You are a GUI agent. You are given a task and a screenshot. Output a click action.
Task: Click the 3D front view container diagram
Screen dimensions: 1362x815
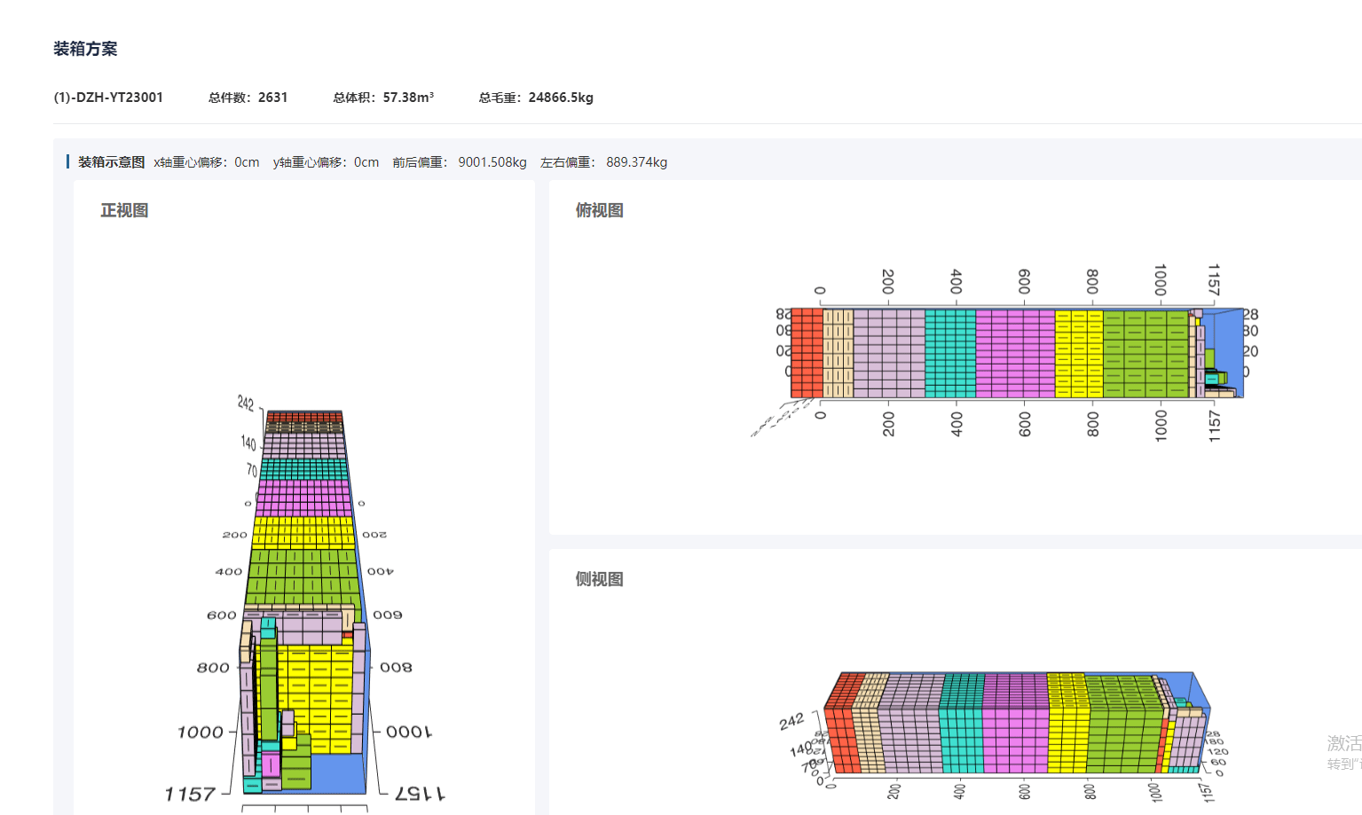coord(303,603)
